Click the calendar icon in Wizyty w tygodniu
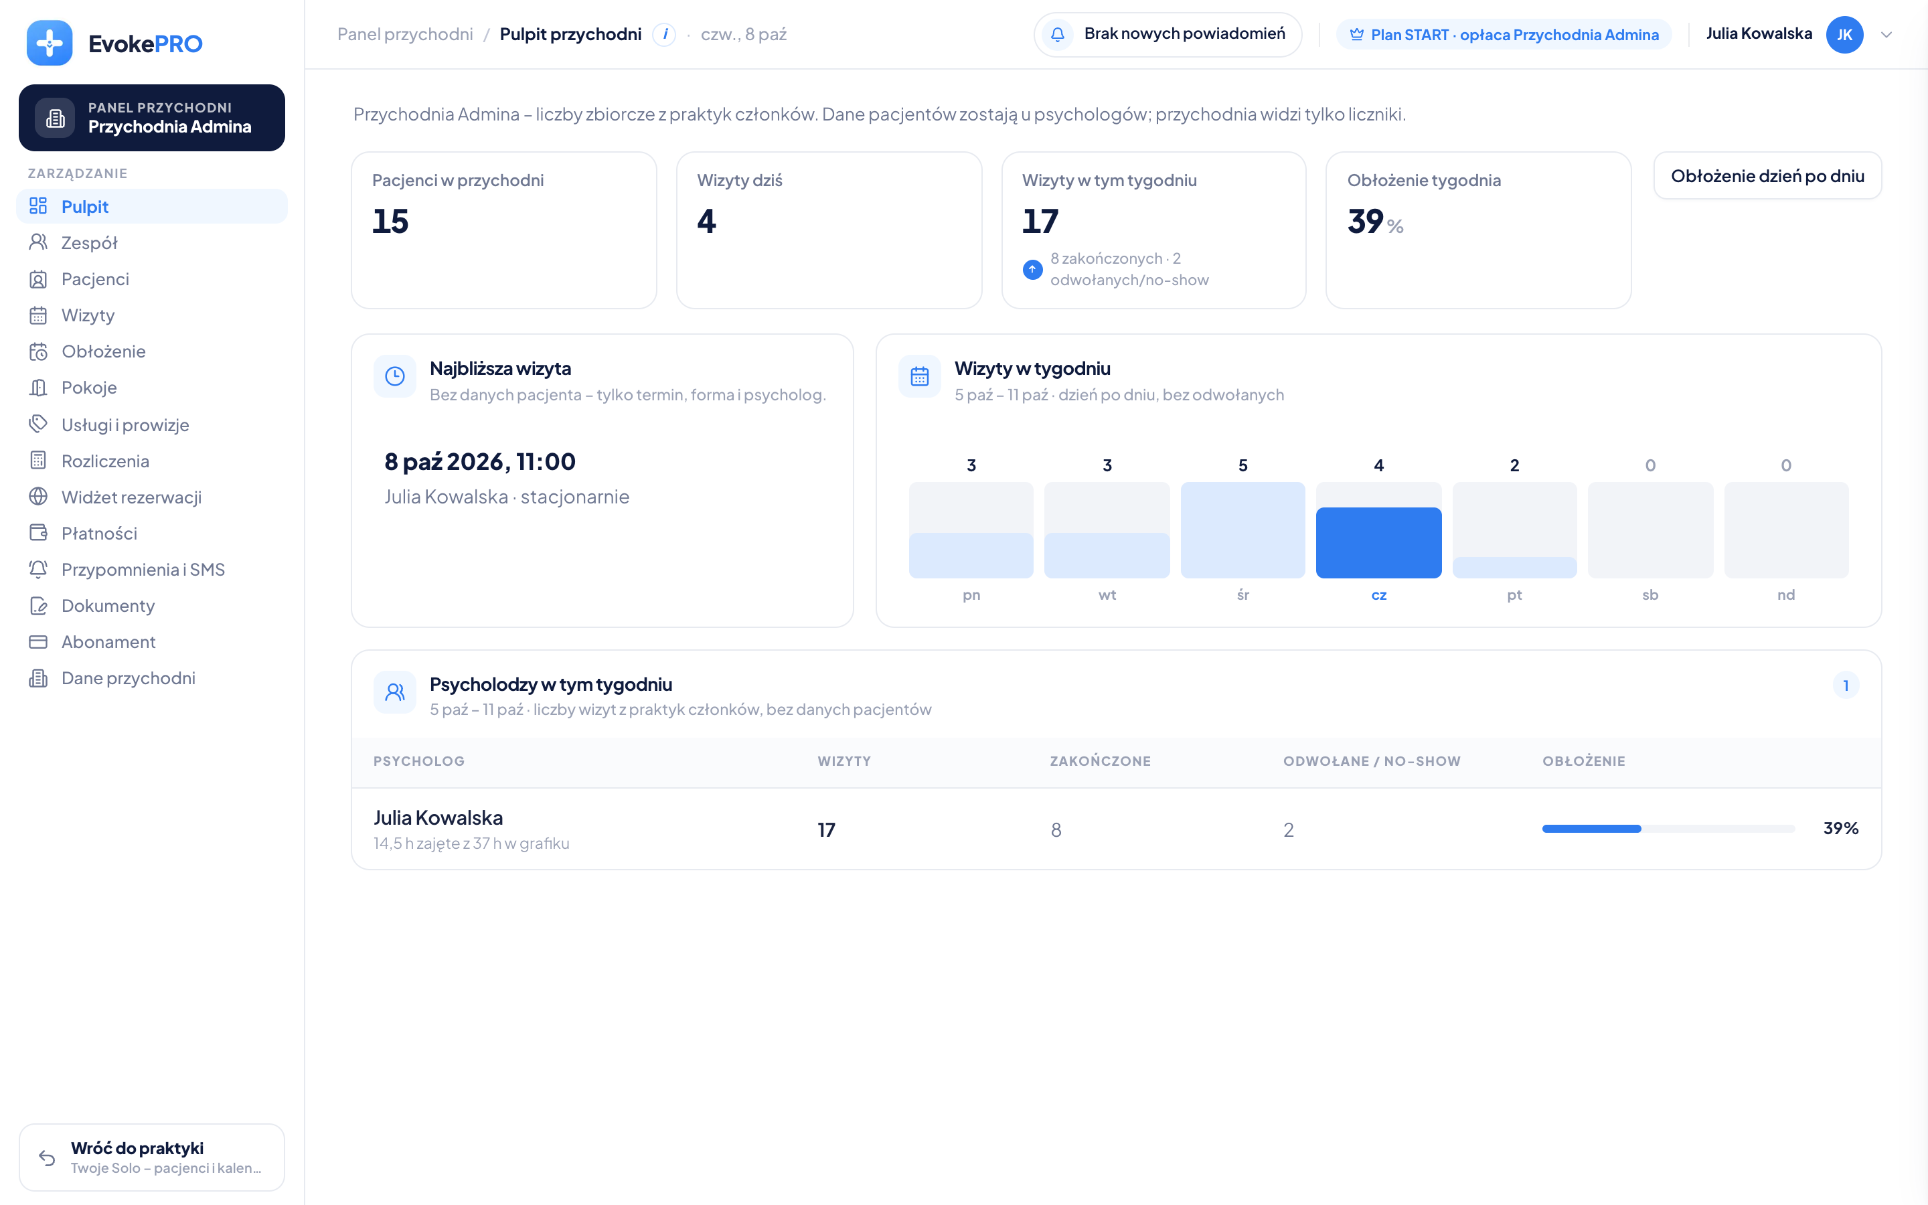 tap(919, 376)
